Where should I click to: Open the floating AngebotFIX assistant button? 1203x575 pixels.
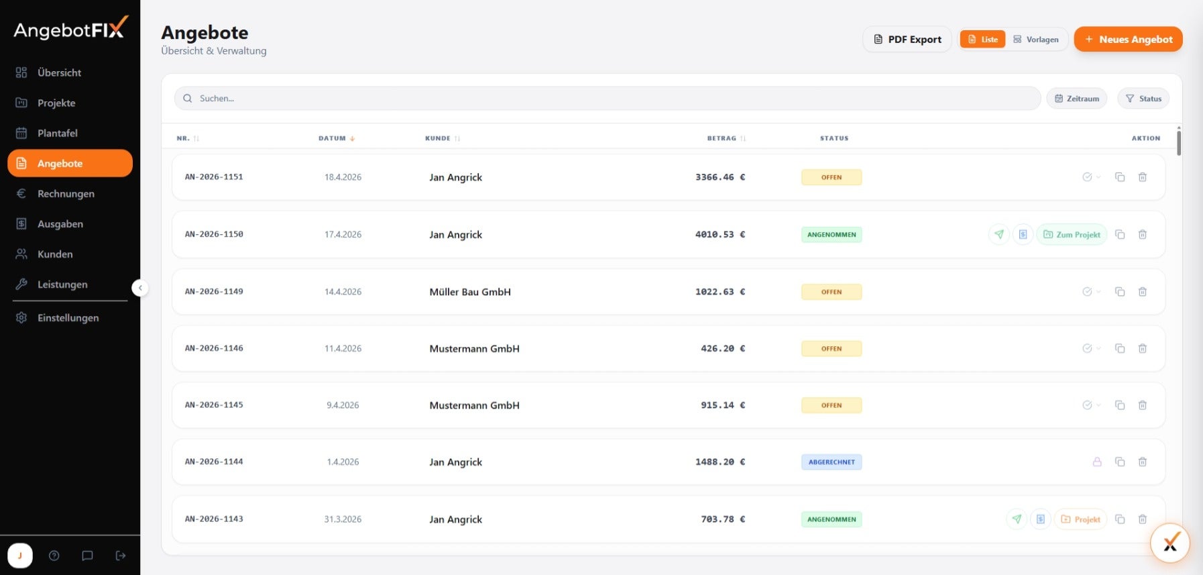(x=1170, y=543)
